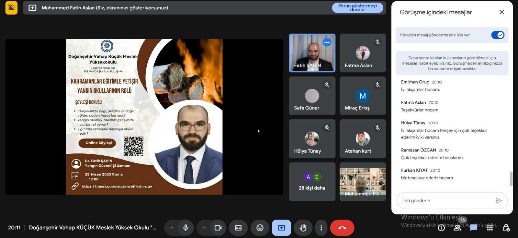
Task: Turn on the camera button
Action: pyautogui.click(x=218, y=228)
